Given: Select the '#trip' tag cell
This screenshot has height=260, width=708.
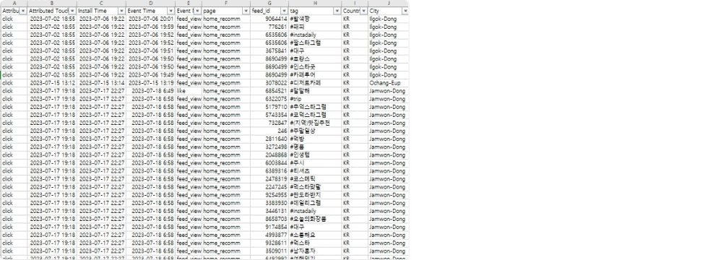Looking at the screenshot, I should [x=315, y=99].
